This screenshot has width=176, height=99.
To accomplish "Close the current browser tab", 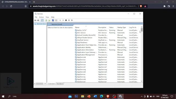I will 30,2.
